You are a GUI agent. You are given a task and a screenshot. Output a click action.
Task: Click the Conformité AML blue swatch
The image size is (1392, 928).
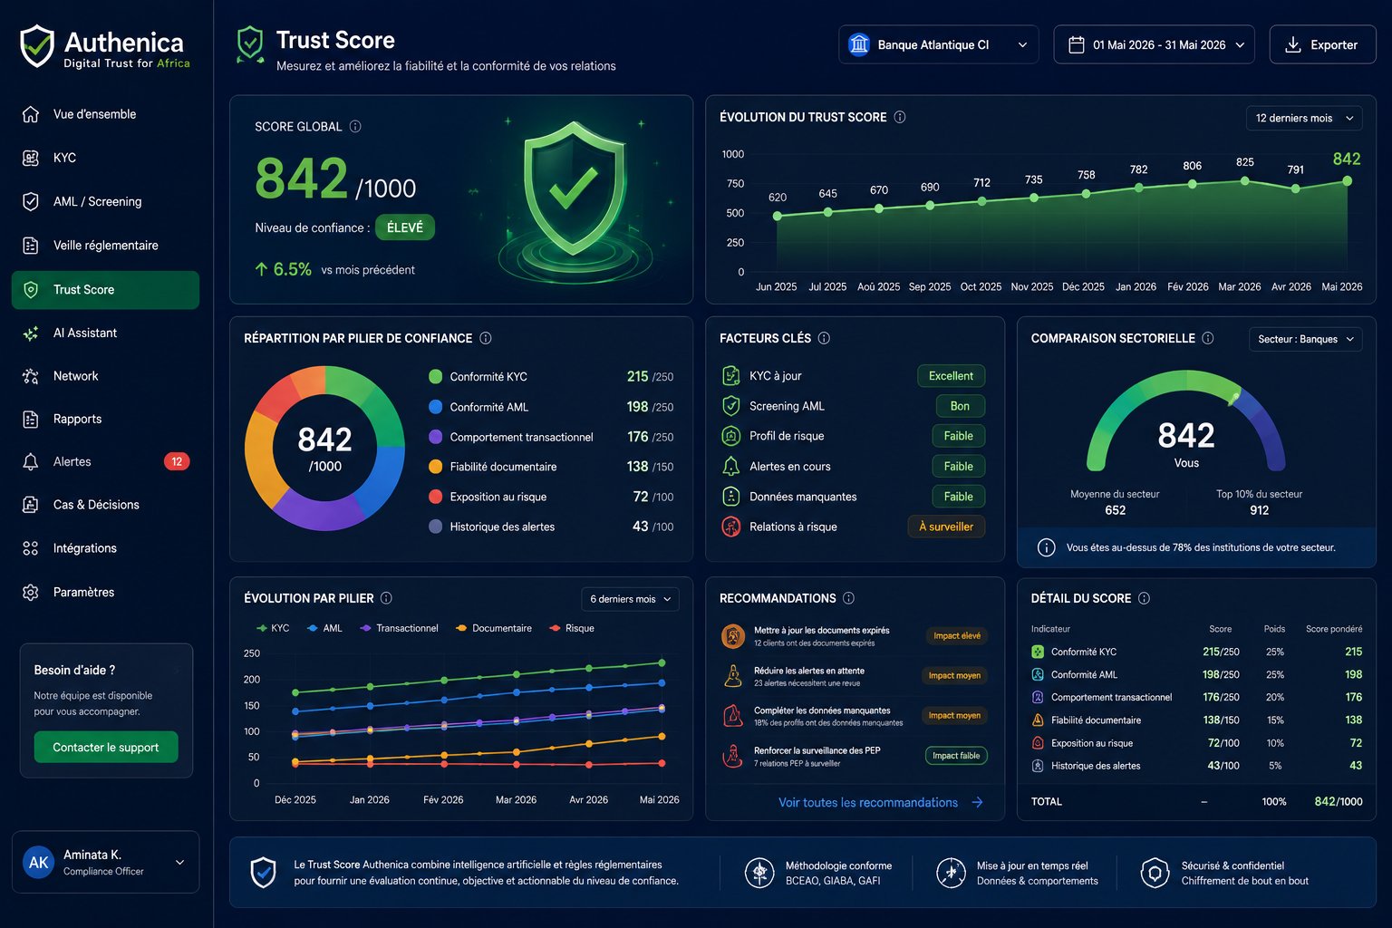pyautogui.click(x=435, y=407)
